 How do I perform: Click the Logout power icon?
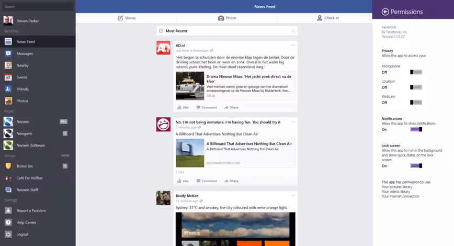[x=8, y=234]
